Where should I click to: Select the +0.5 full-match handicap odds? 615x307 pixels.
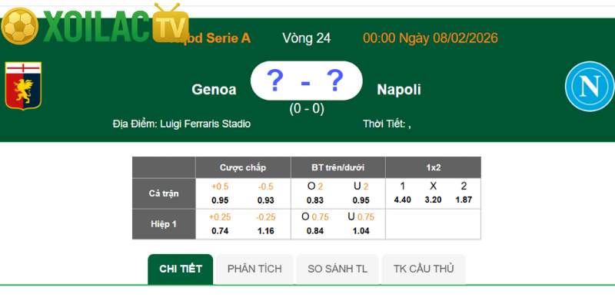(220, 193)
